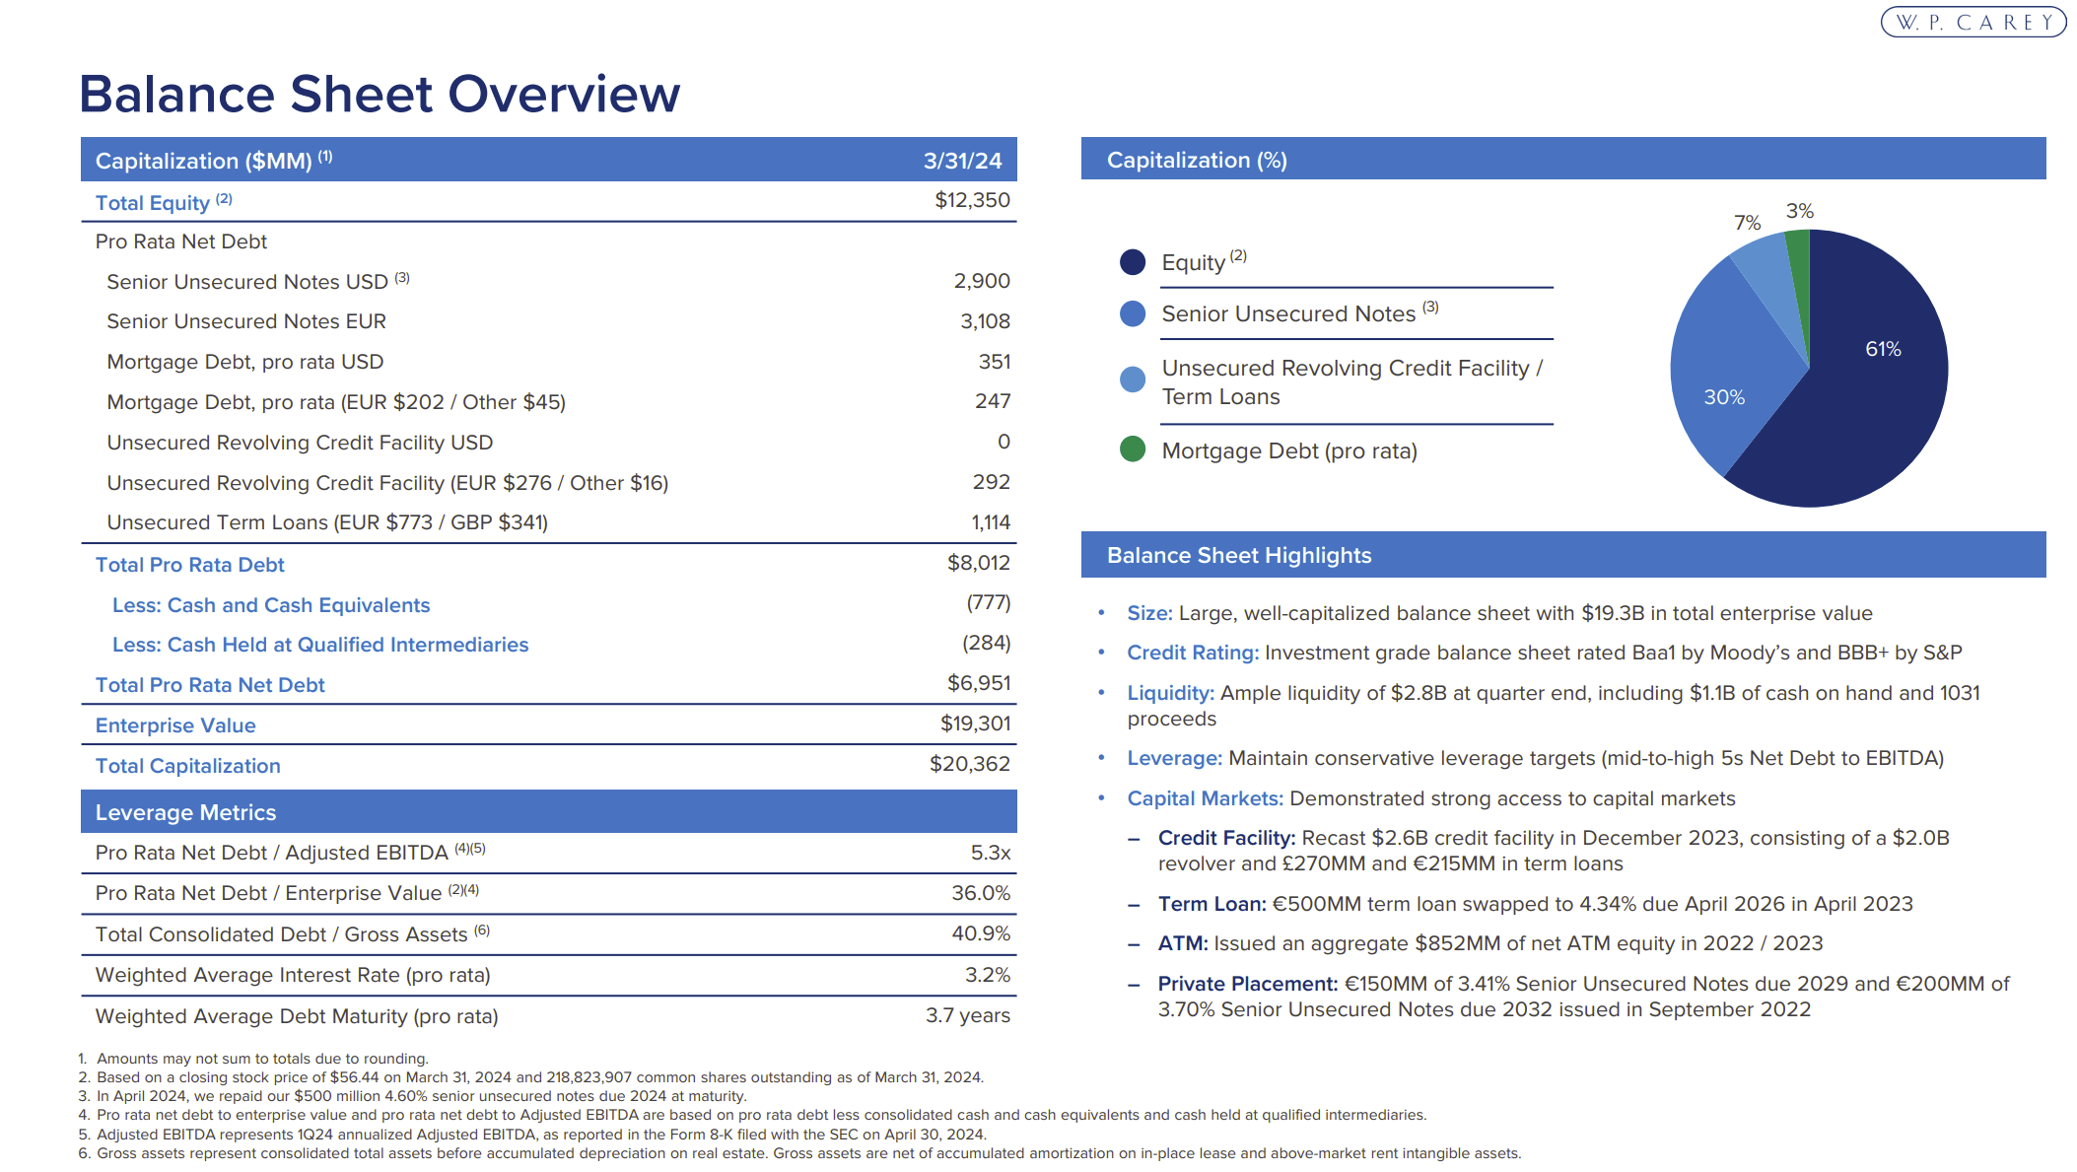Click the (777) value

[x=989, y=602]
